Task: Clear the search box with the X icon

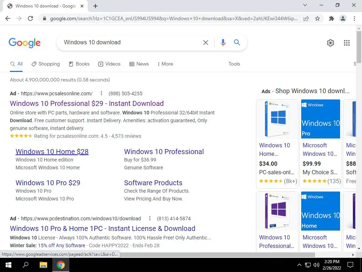Action: (205, 42)
